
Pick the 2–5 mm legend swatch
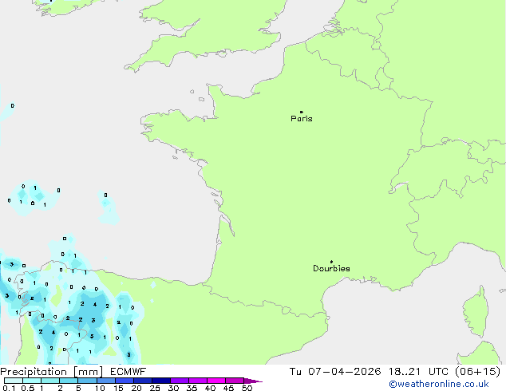(69, 381)
